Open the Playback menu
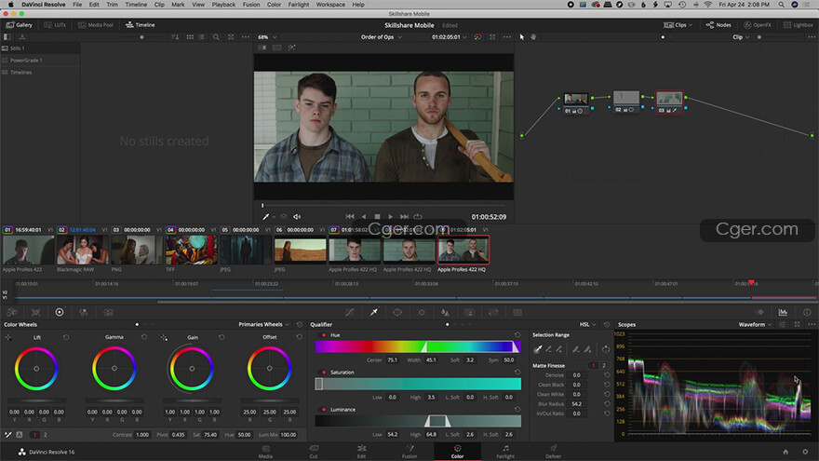This screenshot has width=819, height=461. point(223,4)
